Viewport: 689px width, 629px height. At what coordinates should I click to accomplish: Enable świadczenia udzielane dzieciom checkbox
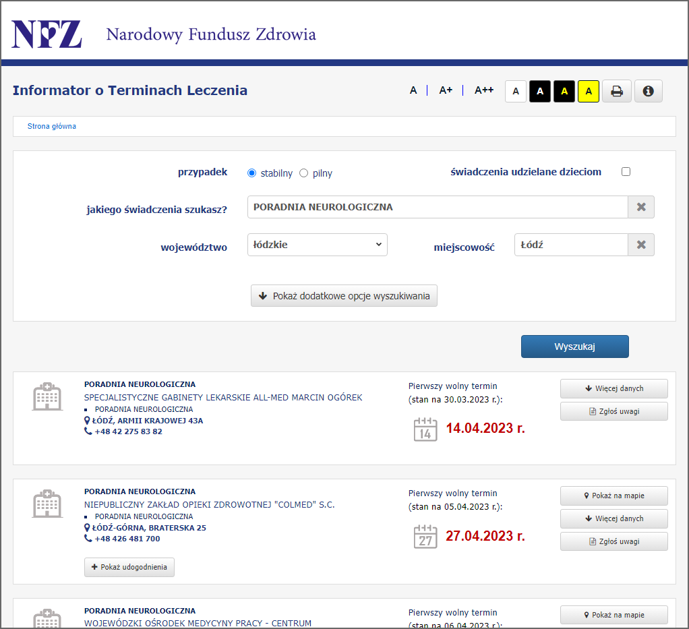click(x=626, y=172)
